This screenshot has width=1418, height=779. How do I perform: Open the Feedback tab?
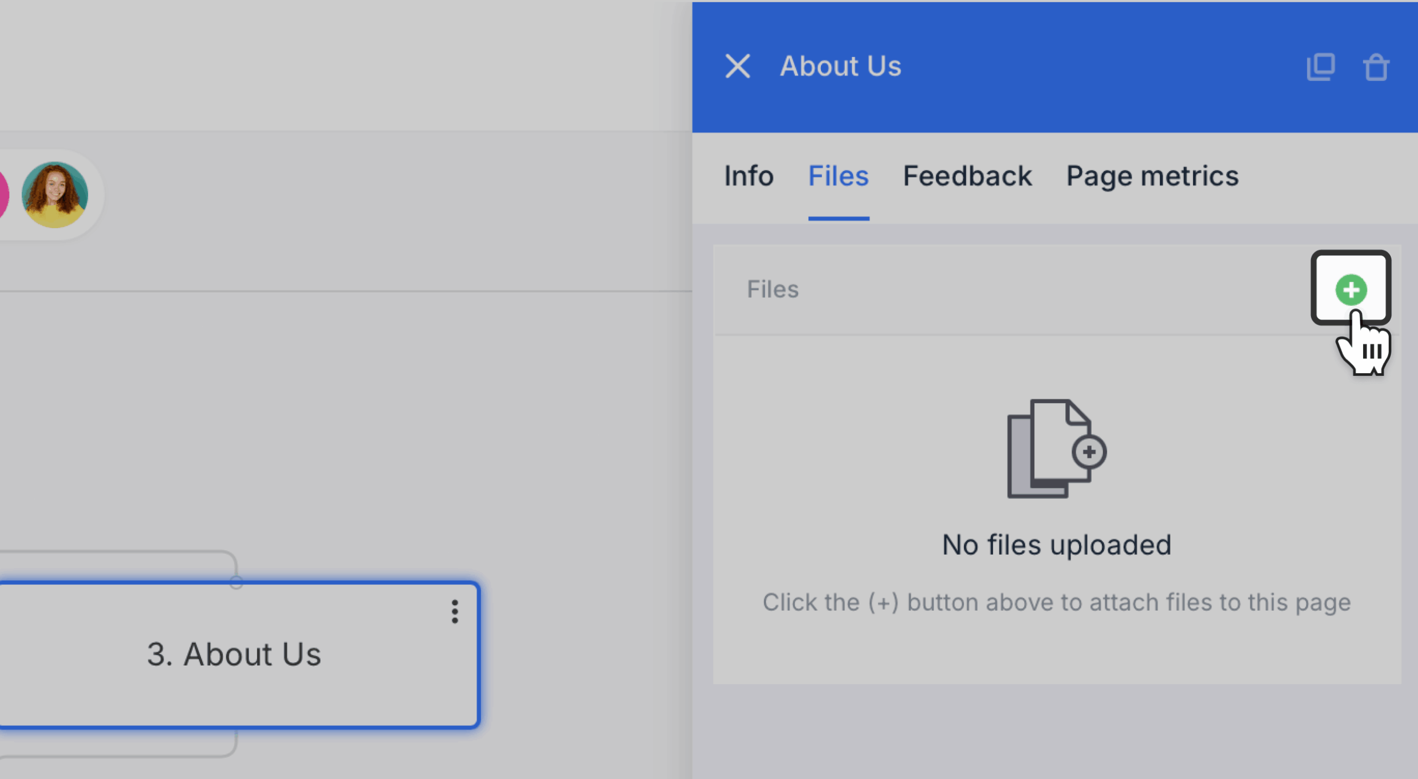click(x=967, y=176)
